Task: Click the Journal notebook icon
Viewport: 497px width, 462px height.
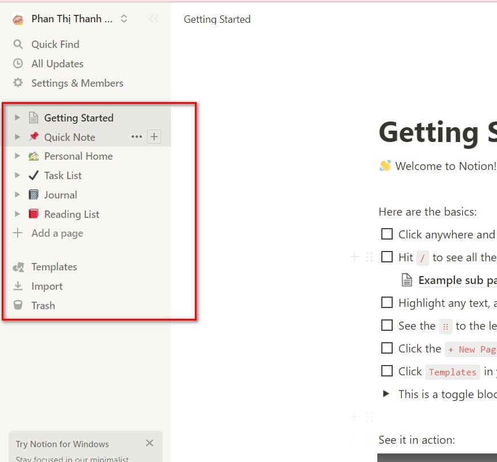Action: click(x=34, y=194)
